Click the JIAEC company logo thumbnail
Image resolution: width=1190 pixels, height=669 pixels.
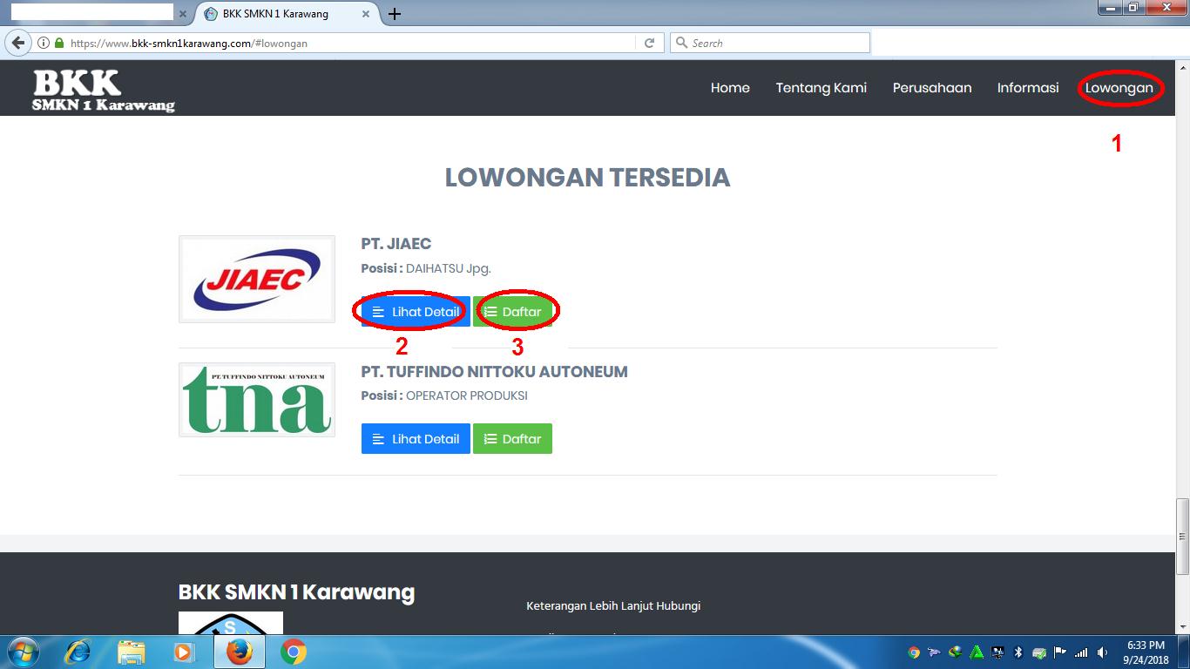(257, 279)
